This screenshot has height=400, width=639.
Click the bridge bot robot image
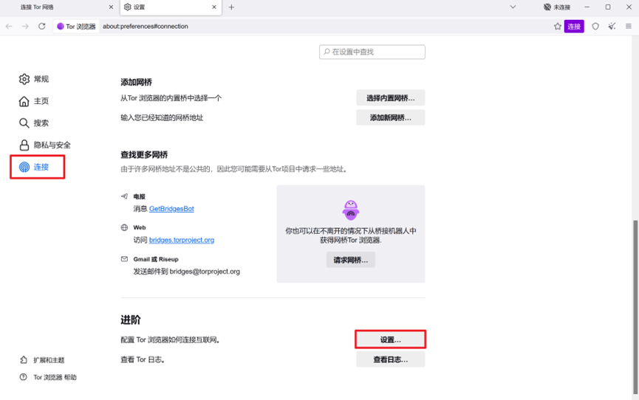350,210
